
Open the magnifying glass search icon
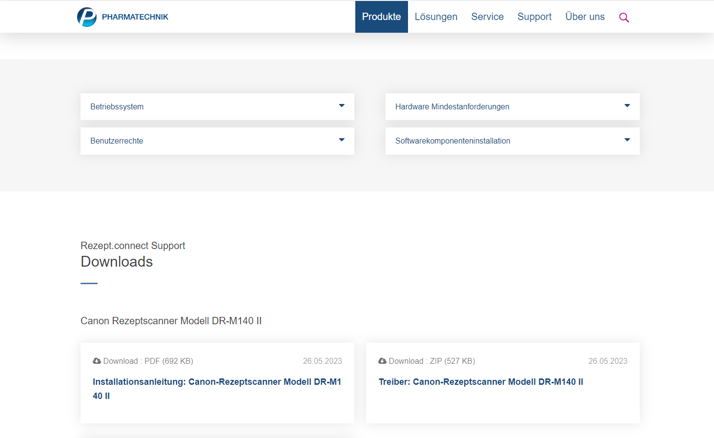click(624, 18)
